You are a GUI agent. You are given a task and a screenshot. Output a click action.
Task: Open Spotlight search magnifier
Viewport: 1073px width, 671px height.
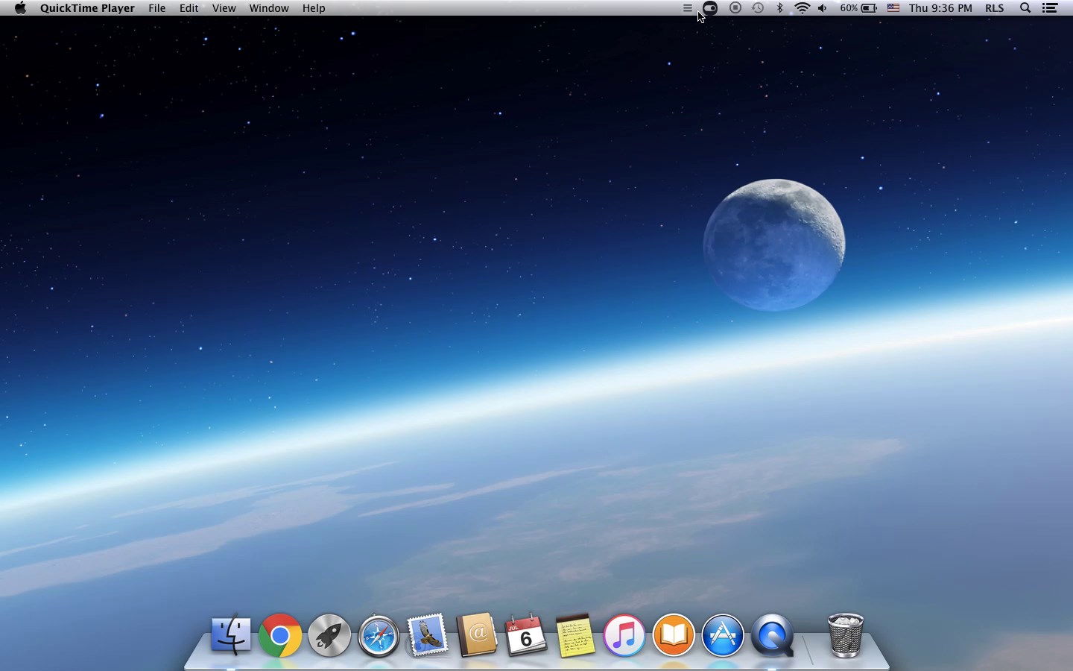coord(1025,8)
